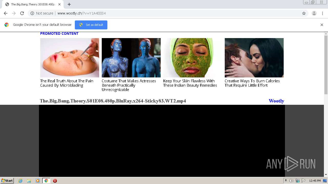Open 'Creative Ways To Burn Calories' link

click(252, 83)
